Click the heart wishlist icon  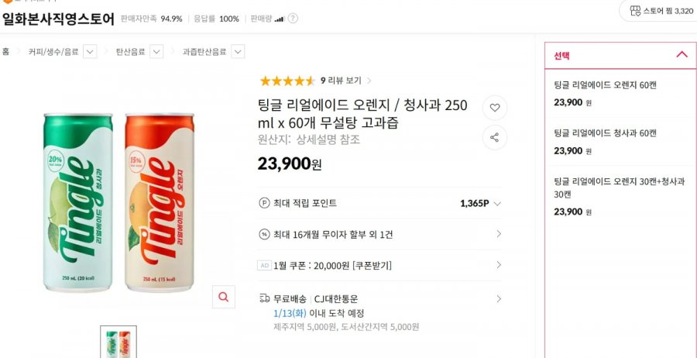495,108
